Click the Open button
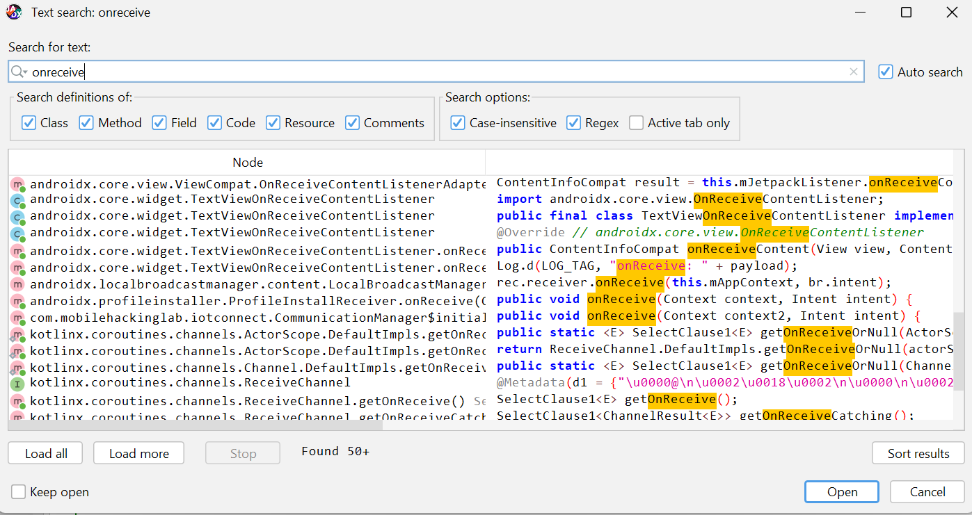The height and width of the screenshot is (515, 972). tap(842, 492)
